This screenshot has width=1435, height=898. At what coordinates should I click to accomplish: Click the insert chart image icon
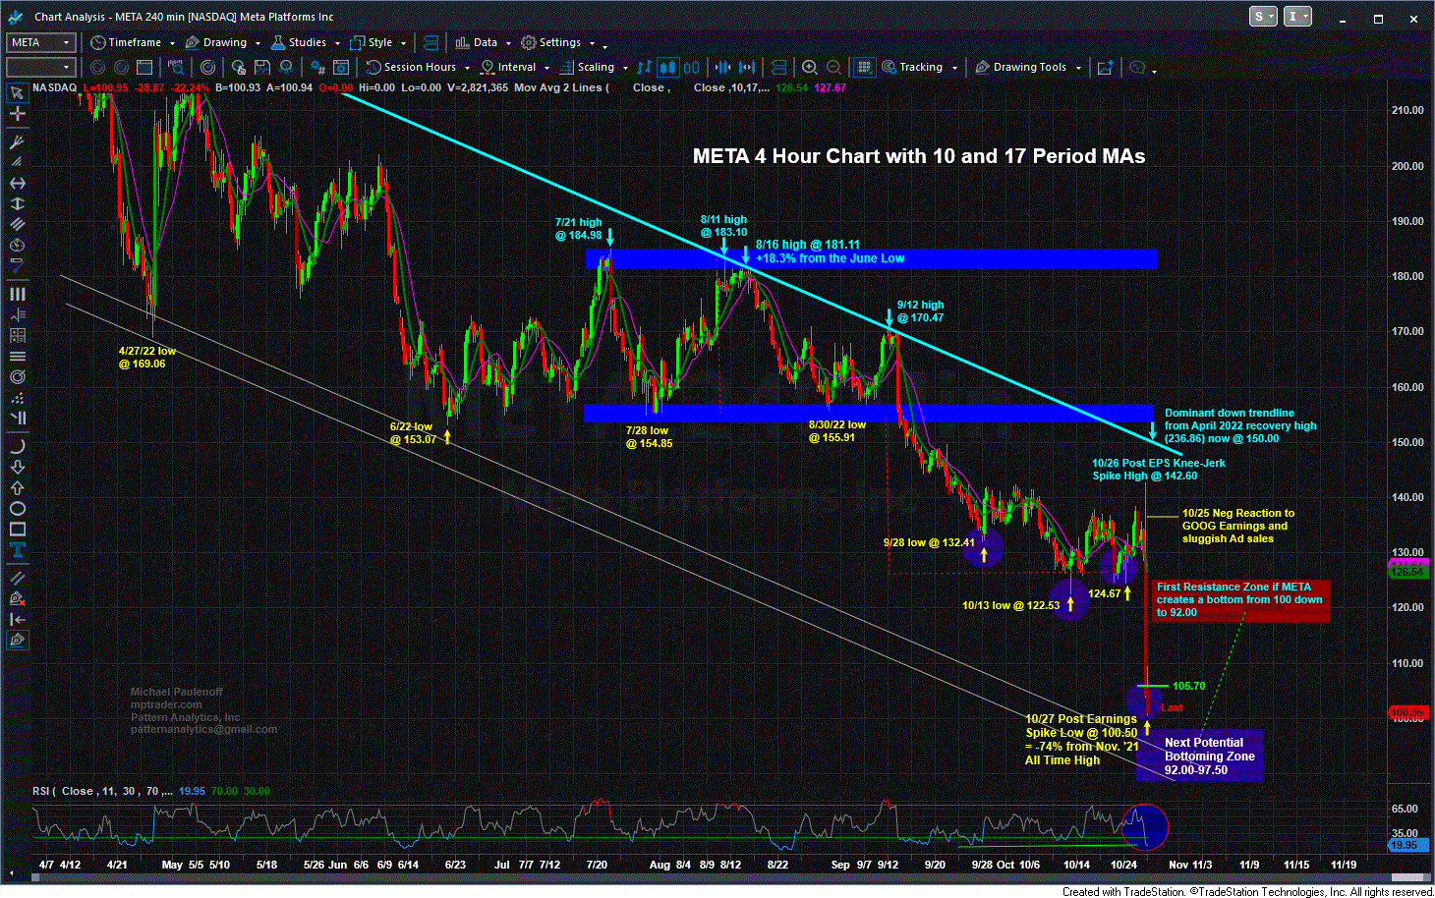click(x=1105, y=67)
